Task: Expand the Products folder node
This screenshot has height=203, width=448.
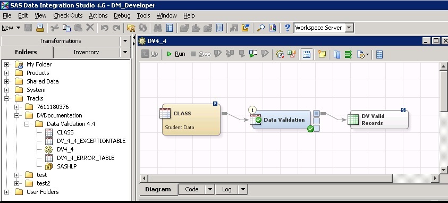Action: pos(6,73)
